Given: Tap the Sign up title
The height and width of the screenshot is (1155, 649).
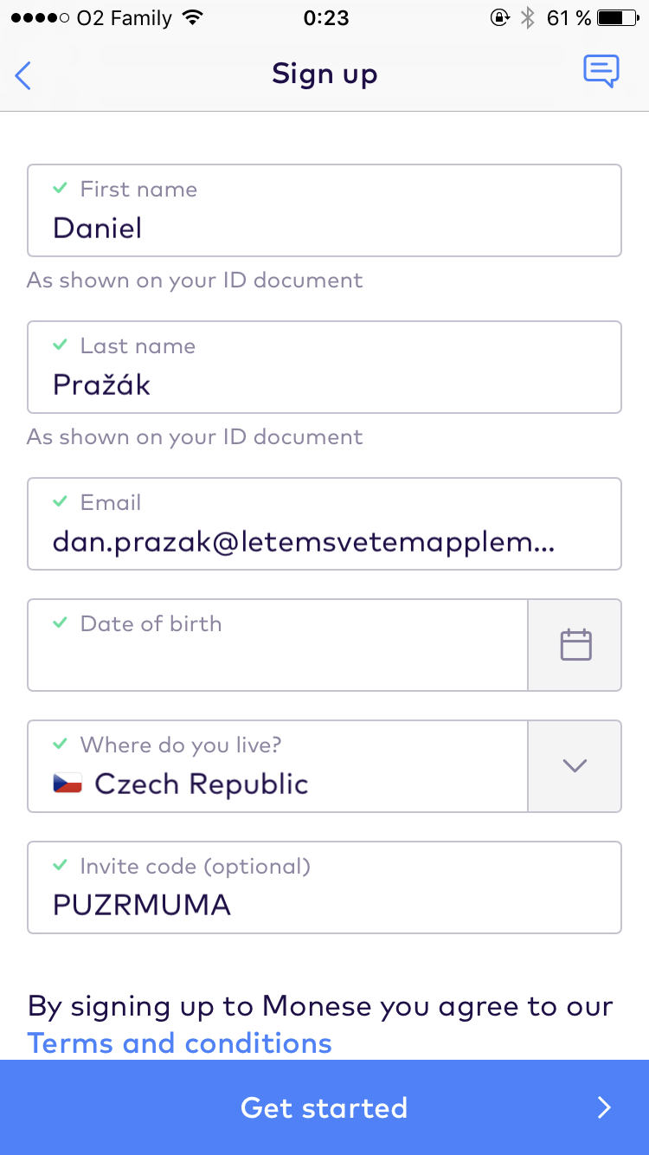Looking at the screenshot, I should 324,74.
